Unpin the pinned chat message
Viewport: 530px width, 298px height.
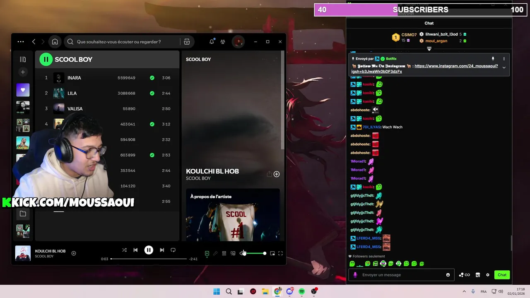[x=493, y=59]
